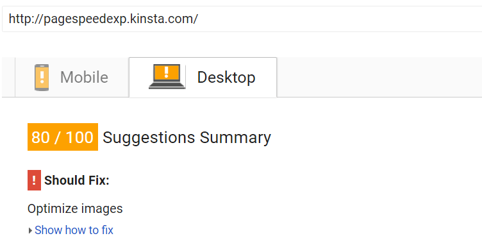
Task: Open the Desktop tab label
Action: pyautogui.click(x=226, y=77)
